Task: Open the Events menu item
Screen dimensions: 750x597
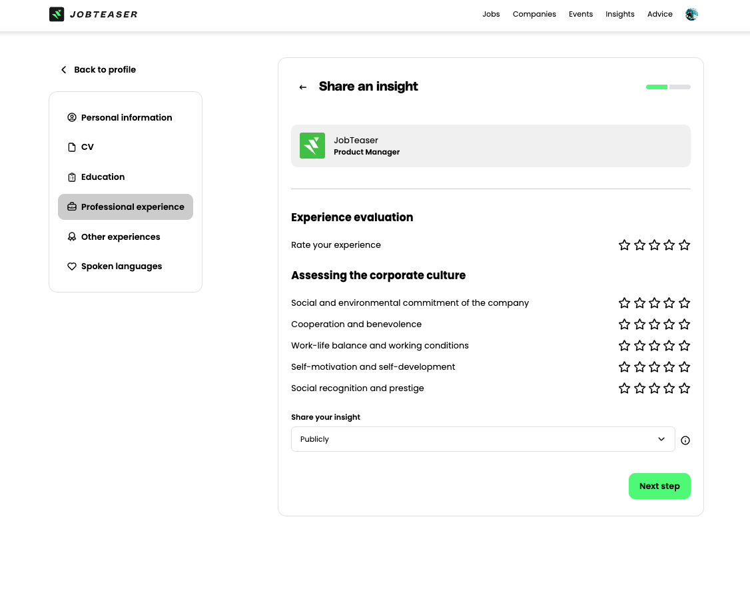Action: click(x=581, y=15)
